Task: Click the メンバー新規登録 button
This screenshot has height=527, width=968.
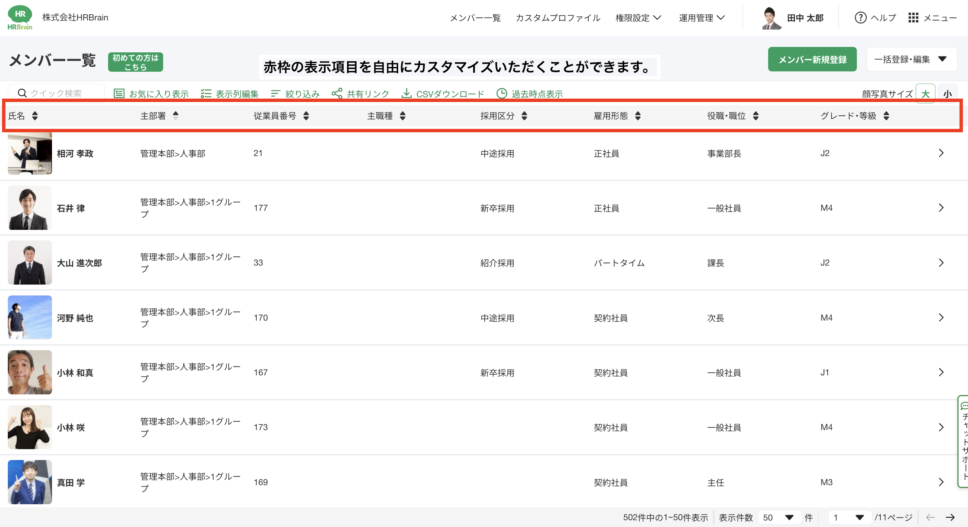Action: pyautogui.click(x=812, y=59)
